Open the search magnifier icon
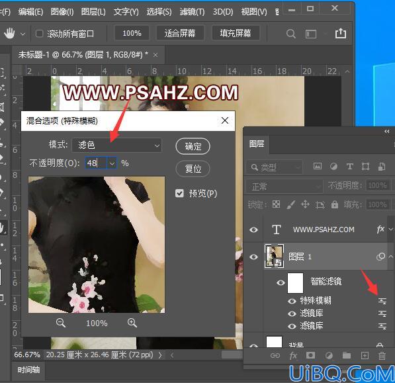Viewport: 395px width, 383px height. (x=291, y=34)
